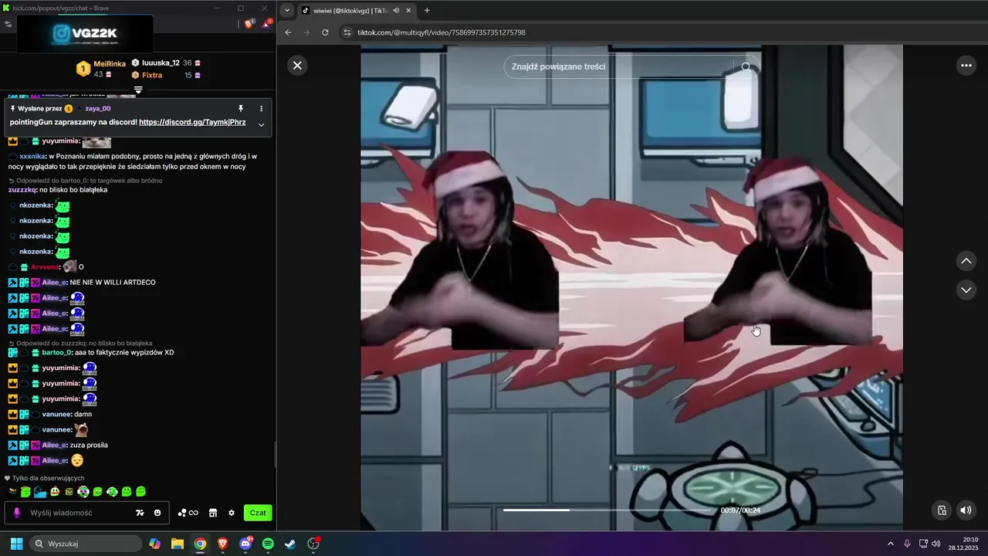This screenshot has width=988, height=556.
Task: Go forward in the TikTok browser window
Action: (x=306, y=32)
